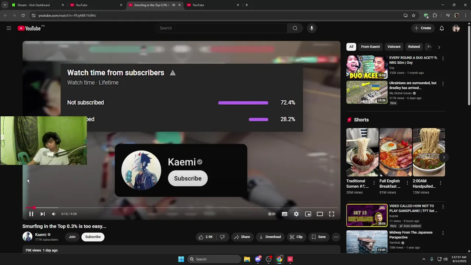Open EVERY ROUND A DUO ACE thumbnail
Viewport: 471px width, 265px height.
point(367,67)
